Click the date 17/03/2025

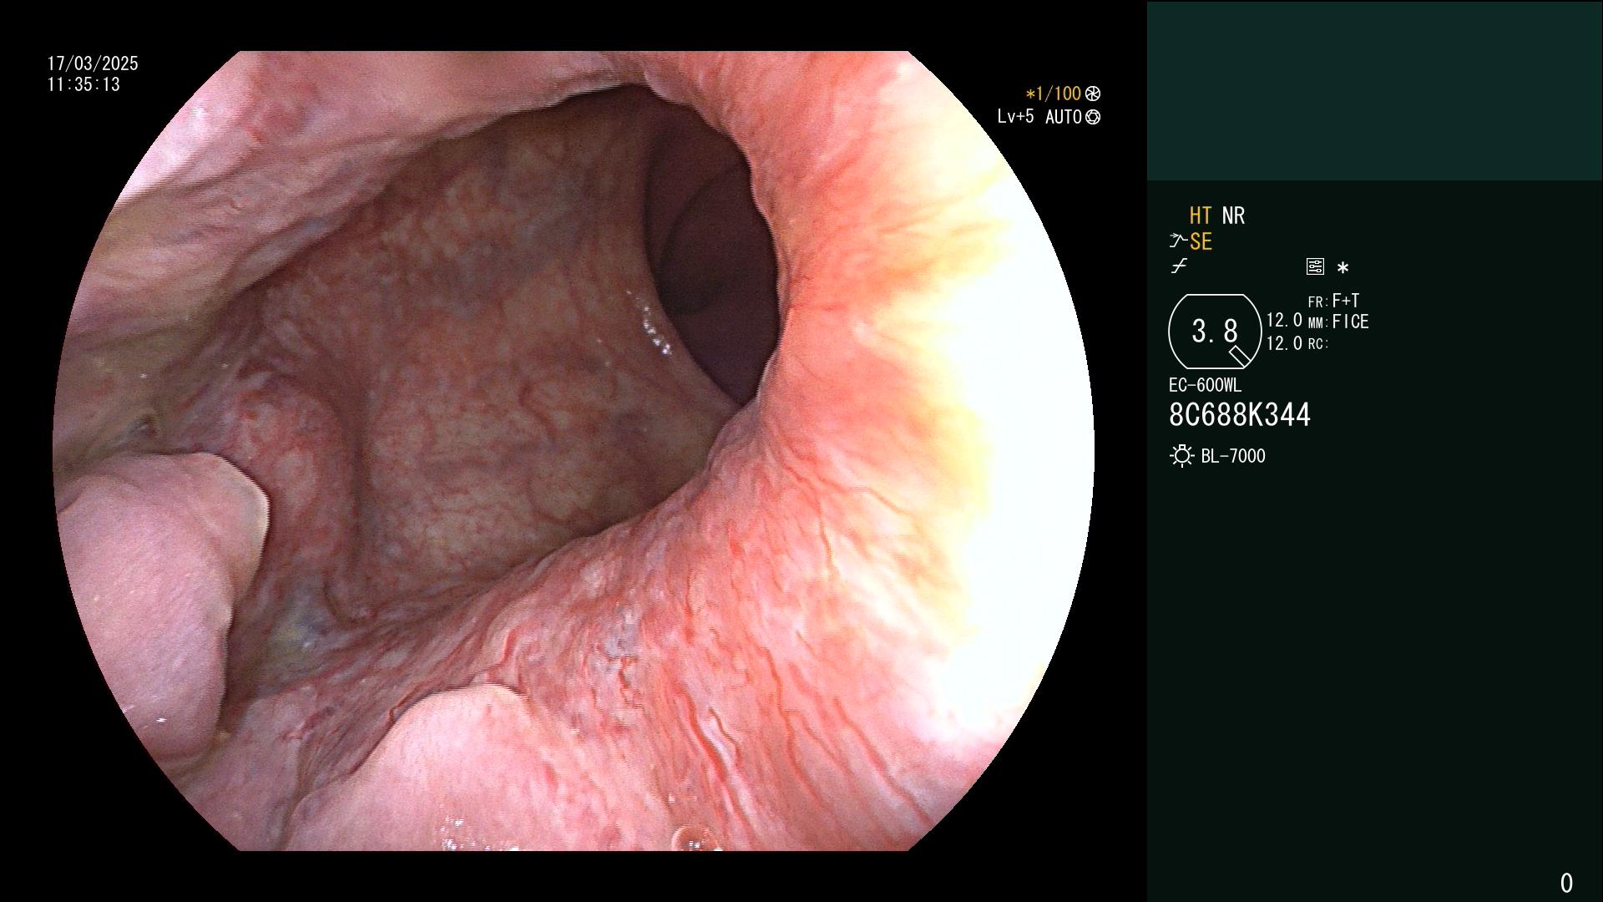93,63
